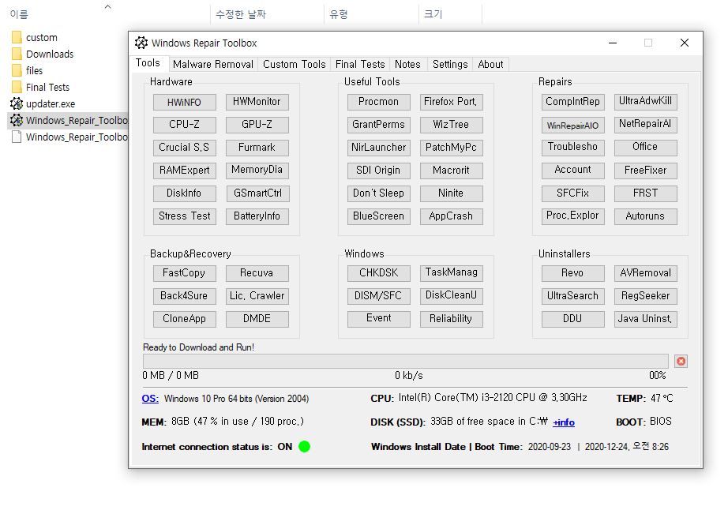728x529 pixels.
Task: Select the Tools tab
Action: (x=148, y=63)
